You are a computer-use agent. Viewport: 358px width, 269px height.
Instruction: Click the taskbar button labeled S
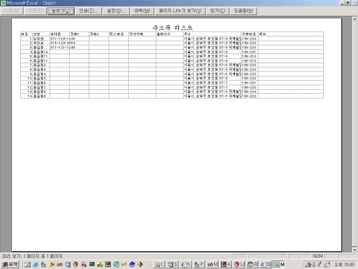click(174, 264)
